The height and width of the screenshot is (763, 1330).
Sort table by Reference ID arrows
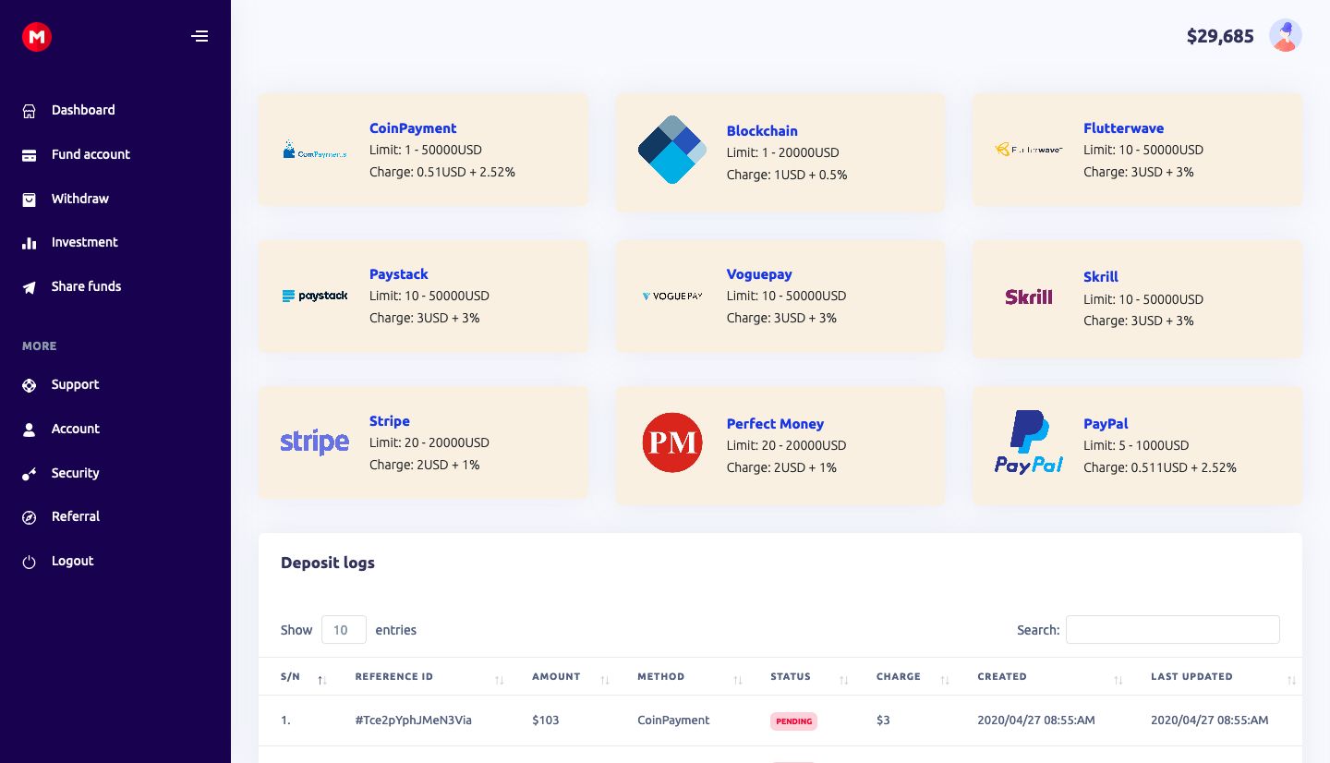(500, 680)
